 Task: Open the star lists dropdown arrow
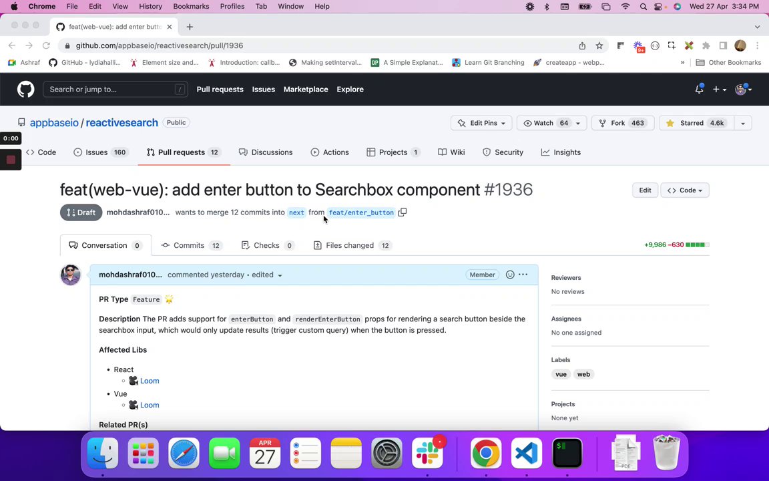pyautogui.click(x=742, y=123)
